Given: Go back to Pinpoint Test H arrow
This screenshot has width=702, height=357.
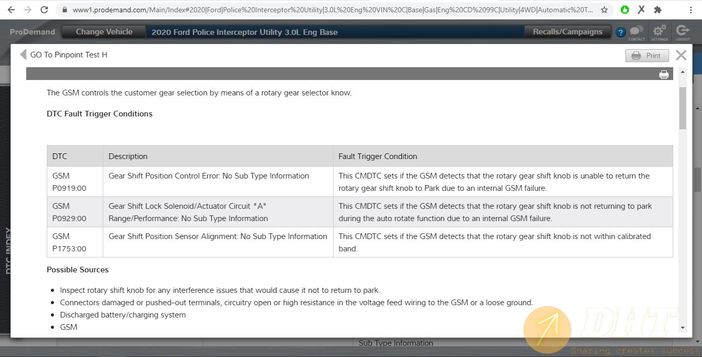Looking at the screenshot, I should click(23, 55).
